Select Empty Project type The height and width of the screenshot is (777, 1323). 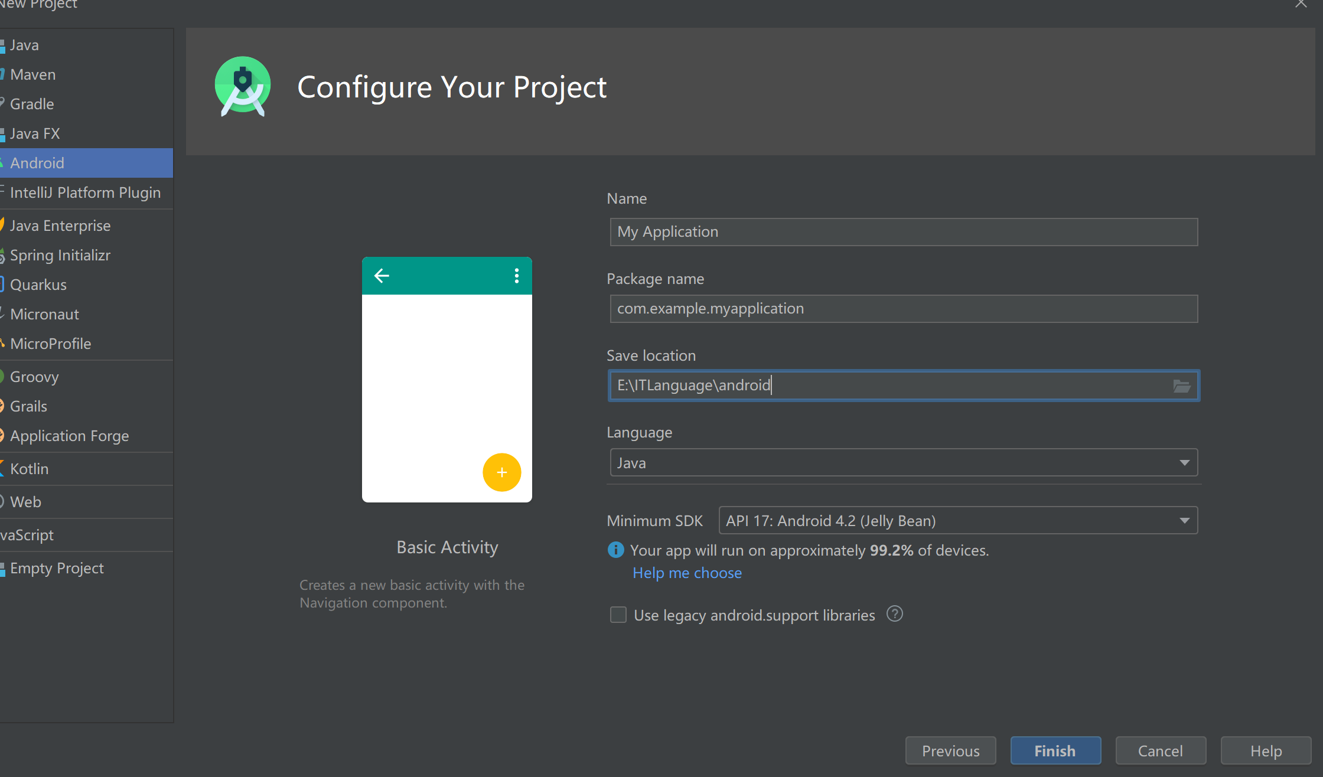click(86, 568)
